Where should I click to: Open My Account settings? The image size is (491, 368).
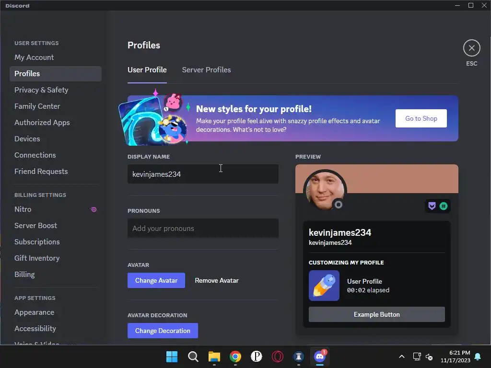(x=56, y=57)
